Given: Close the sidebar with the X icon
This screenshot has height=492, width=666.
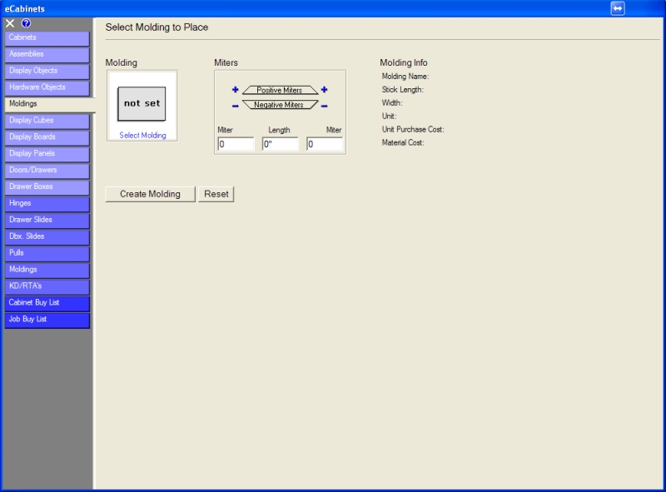Looking at the screenshot, I should [x=10, y=23].
